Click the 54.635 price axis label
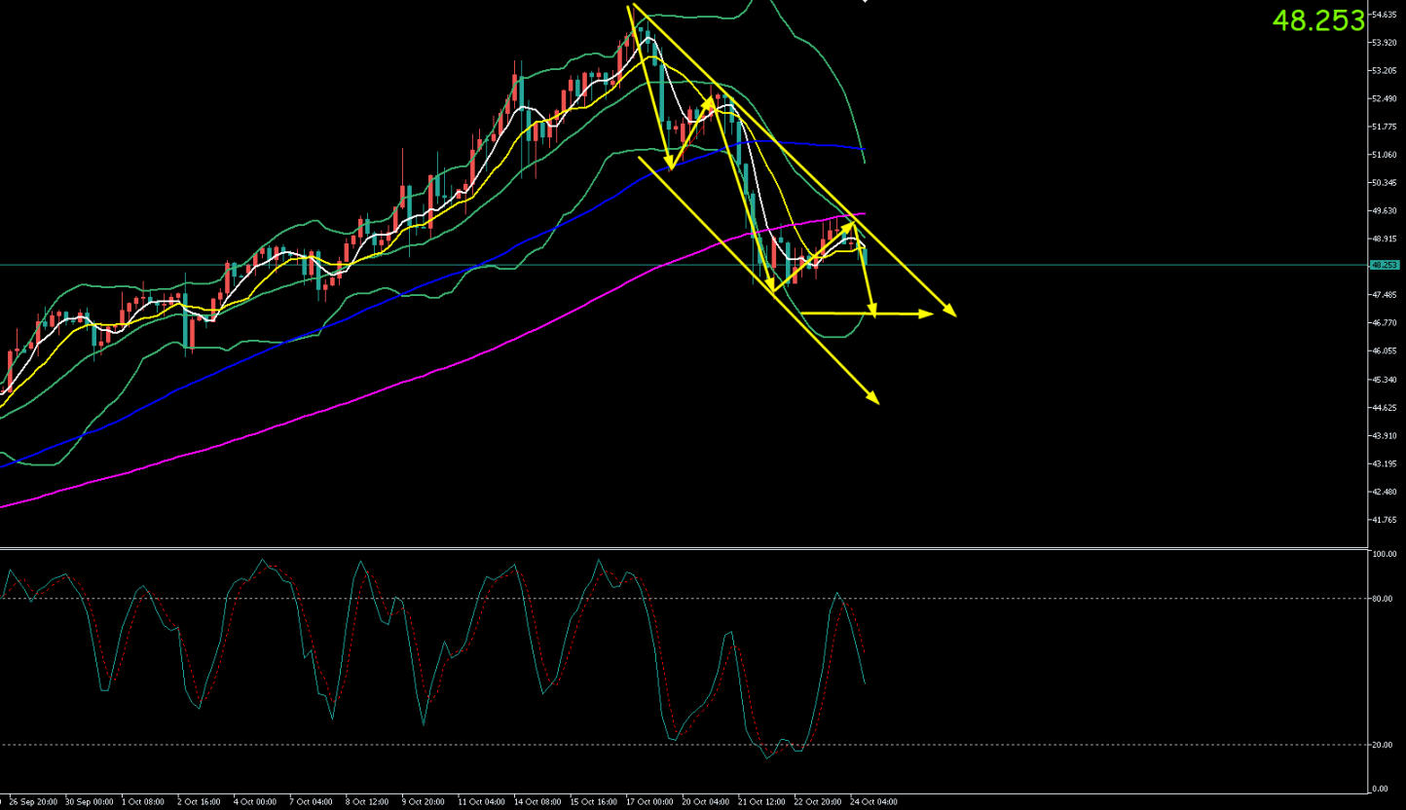 [x=1384, y=15]
